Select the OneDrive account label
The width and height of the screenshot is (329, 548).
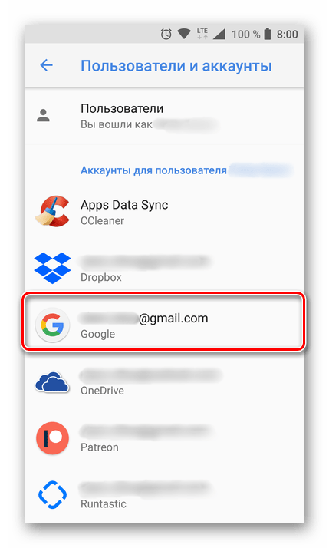click(x=102, y=391)
